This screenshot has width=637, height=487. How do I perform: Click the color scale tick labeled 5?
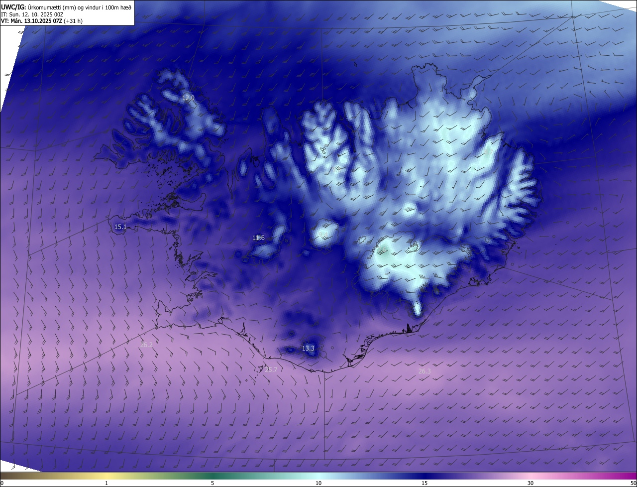(x=212, y=483)
